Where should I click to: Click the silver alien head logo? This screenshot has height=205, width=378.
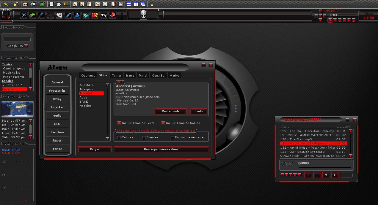coord(144,14)
